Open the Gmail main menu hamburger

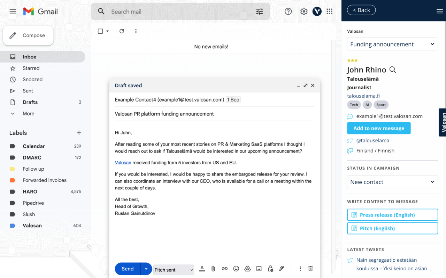click(x=13, y=11)
